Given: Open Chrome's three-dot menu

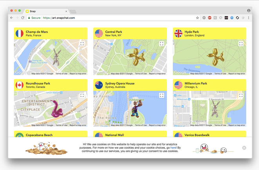Looking at the screenshot, I should pos(248,18).
